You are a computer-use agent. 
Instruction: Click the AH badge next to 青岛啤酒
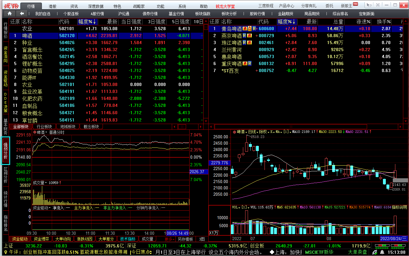[250, 29]
